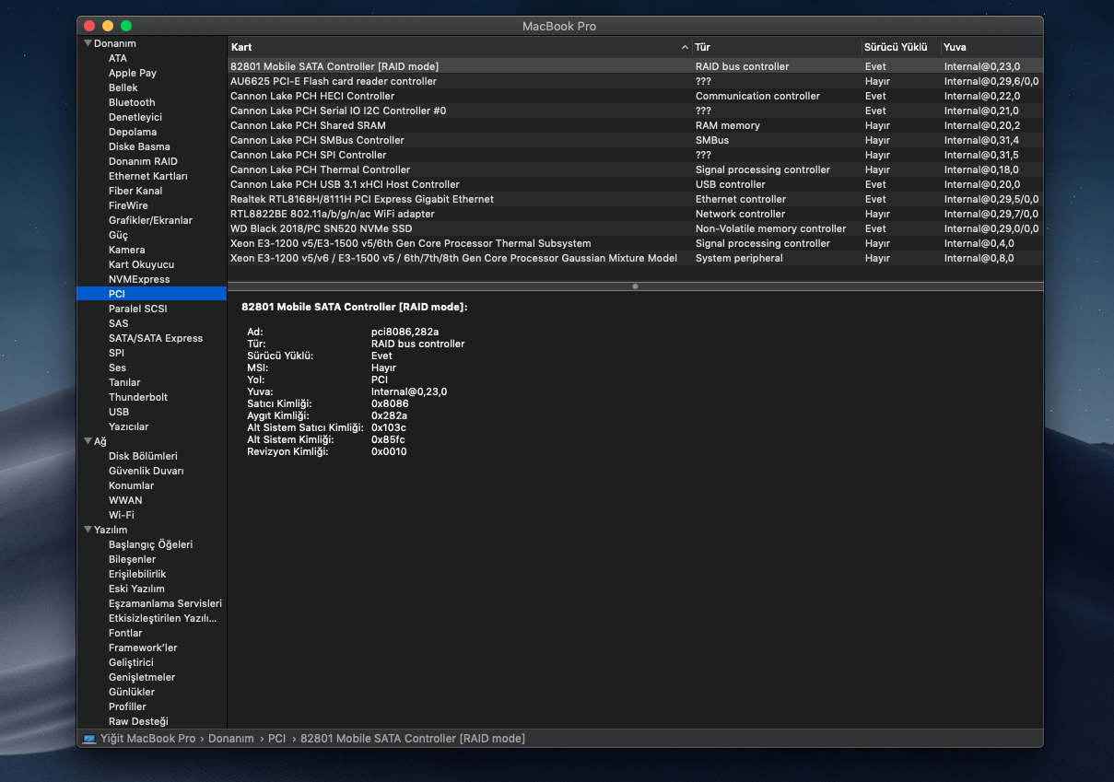The width and height of the screenshot is (1114, 782).
Task: Select the WD Black SN520 NVMe SSD row
Action: click(636, 228)
